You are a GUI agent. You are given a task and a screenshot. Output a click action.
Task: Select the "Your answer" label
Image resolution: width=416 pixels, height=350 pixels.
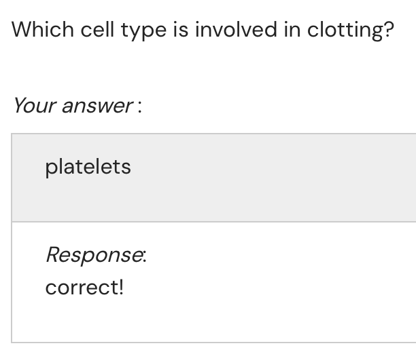tap(76, 106)
